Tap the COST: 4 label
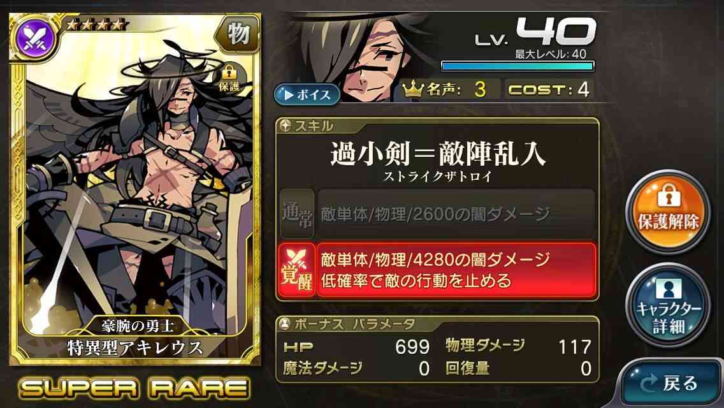 pyautogui.click(x=549, y=89)
